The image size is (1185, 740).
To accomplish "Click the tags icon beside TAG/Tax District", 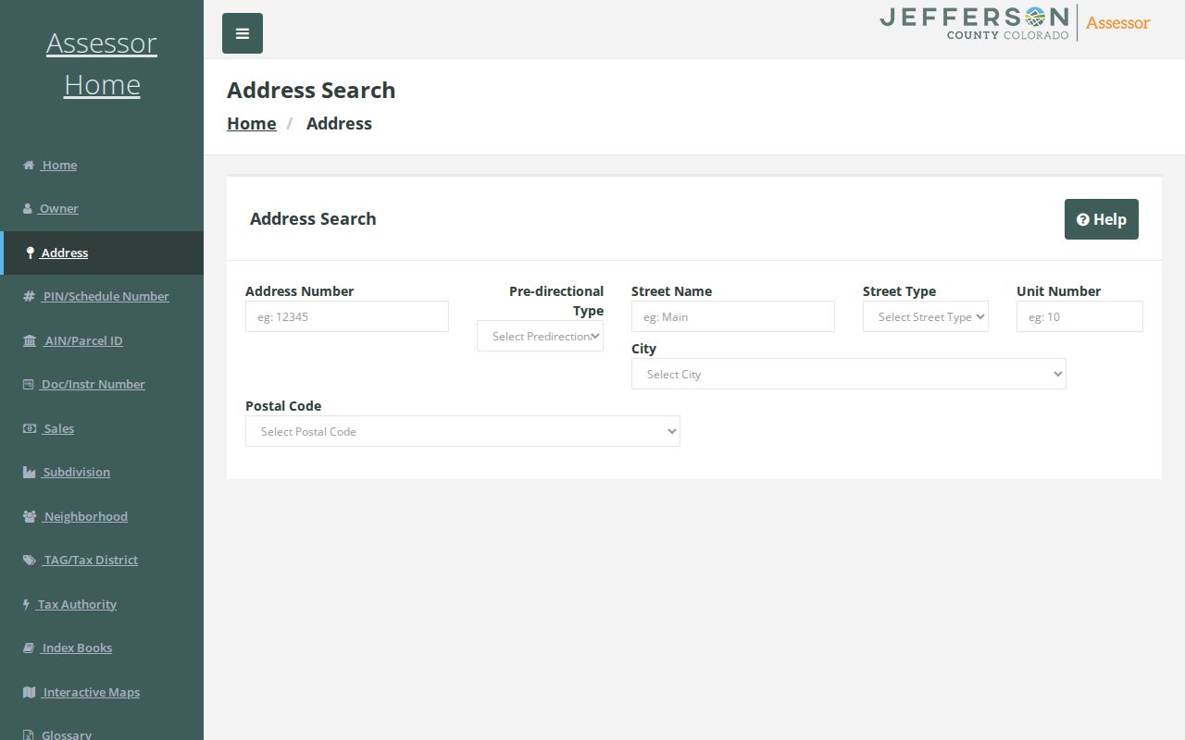I will pyautogui.click(x=30, y=561).
